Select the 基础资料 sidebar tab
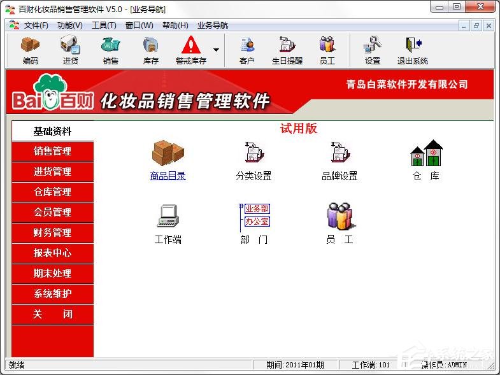Image resolution: width=500 pixels, height=375 pixels. (x=53, y=131)
